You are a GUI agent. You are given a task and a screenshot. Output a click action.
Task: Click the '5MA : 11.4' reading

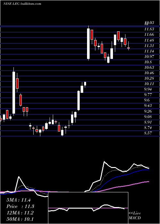point(19,200)
